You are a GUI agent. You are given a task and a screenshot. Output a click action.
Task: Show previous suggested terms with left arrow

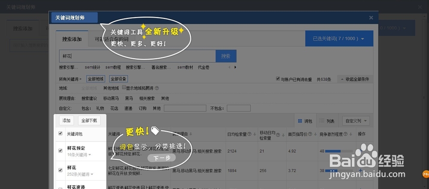(x=229, y=67)
